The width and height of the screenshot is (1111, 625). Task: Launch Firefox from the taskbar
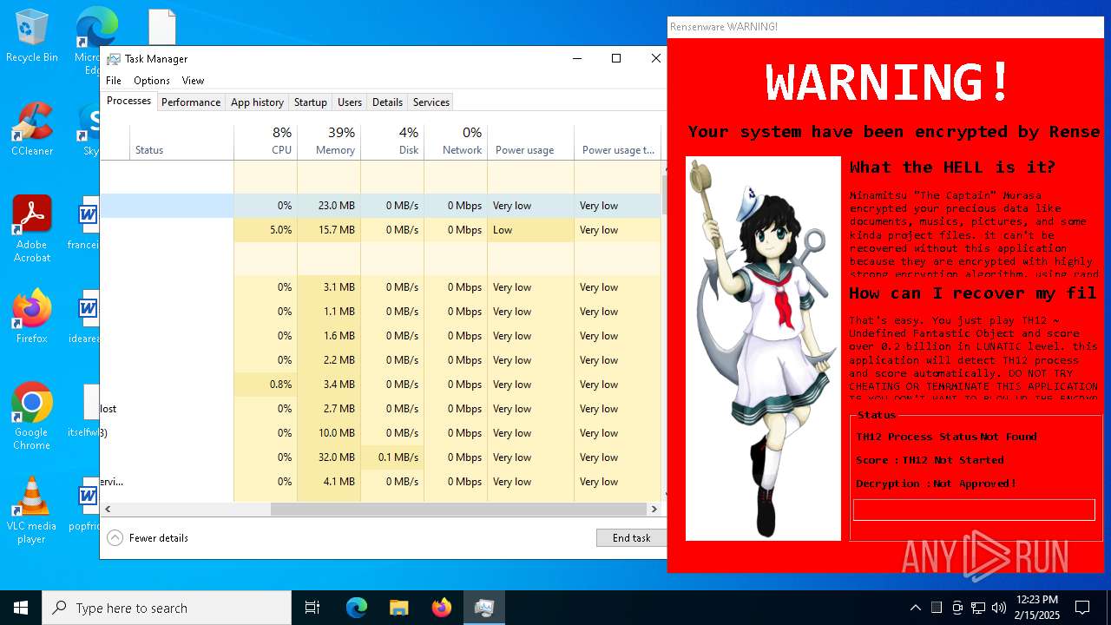click(x=442, y=608)
